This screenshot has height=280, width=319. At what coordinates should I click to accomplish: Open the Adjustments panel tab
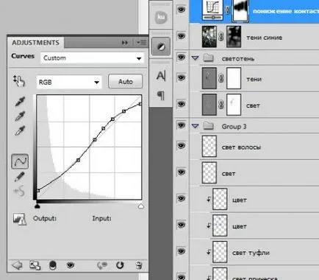click(35, 43)
